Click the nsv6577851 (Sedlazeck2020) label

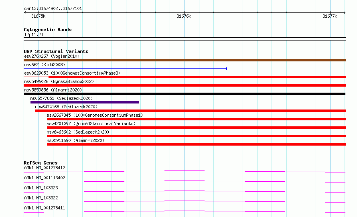pyautogui.click(x=61, y=98)
